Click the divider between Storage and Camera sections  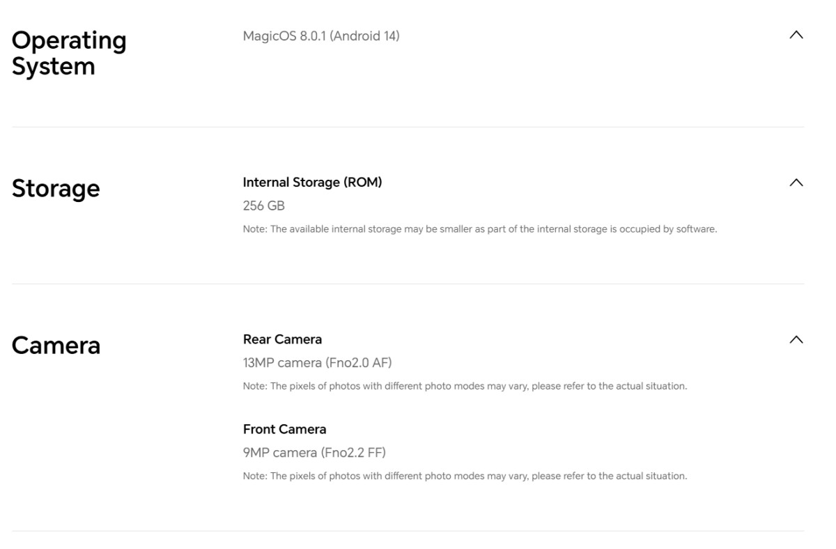408,284
